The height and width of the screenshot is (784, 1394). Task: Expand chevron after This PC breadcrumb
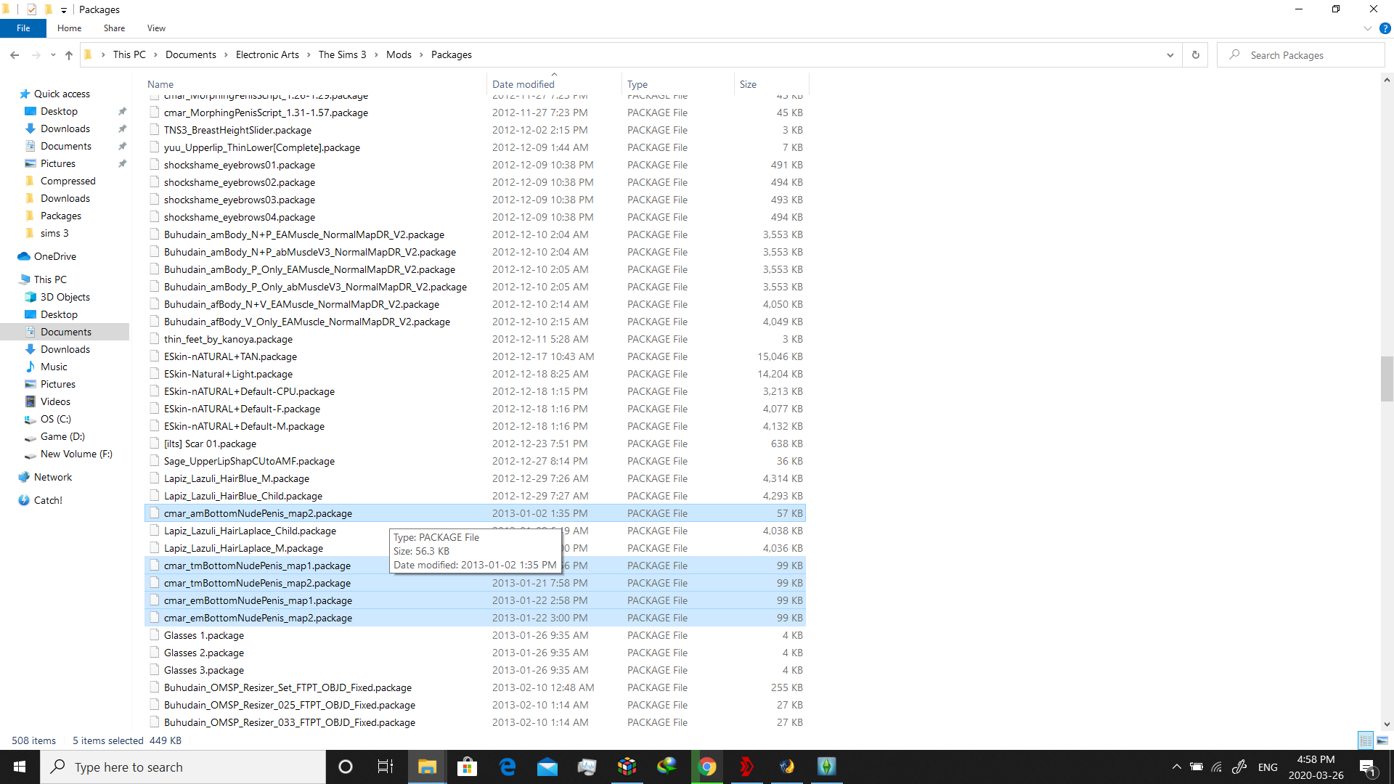coord(155,55)
